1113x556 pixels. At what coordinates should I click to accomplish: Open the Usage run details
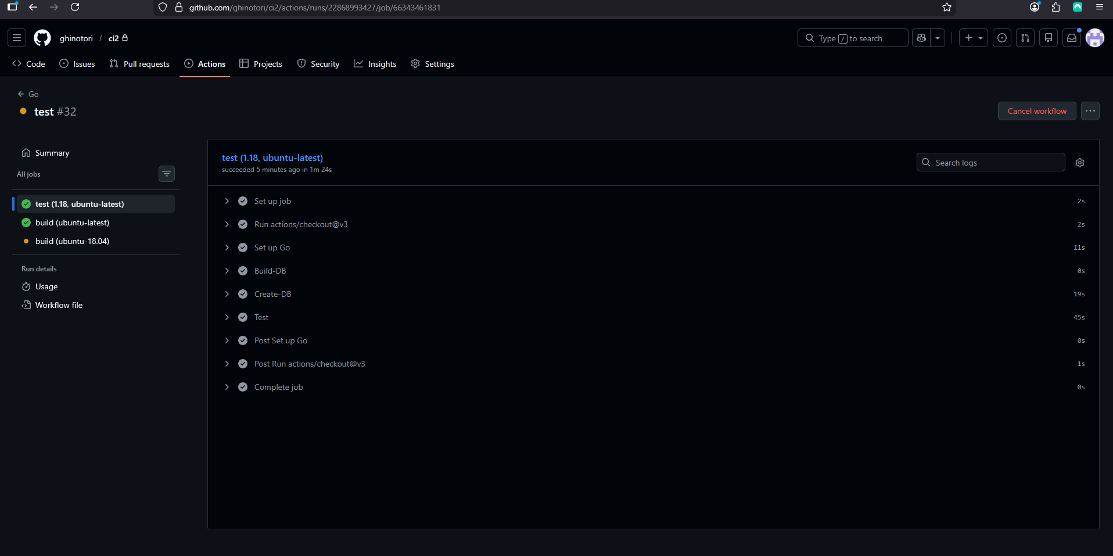(96, 286)
